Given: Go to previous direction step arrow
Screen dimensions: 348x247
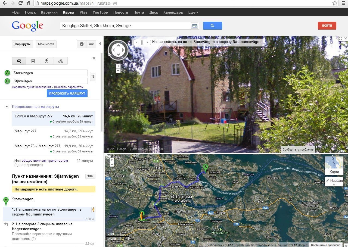Looking at the screenshot, I should click(x=138, y=42).
